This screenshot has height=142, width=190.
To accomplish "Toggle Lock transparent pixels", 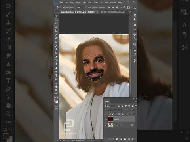I will tap(110, 114).
